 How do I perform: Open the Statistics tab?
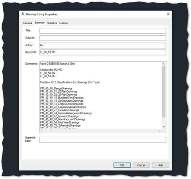pyautogui.click(x=52, y=23)
